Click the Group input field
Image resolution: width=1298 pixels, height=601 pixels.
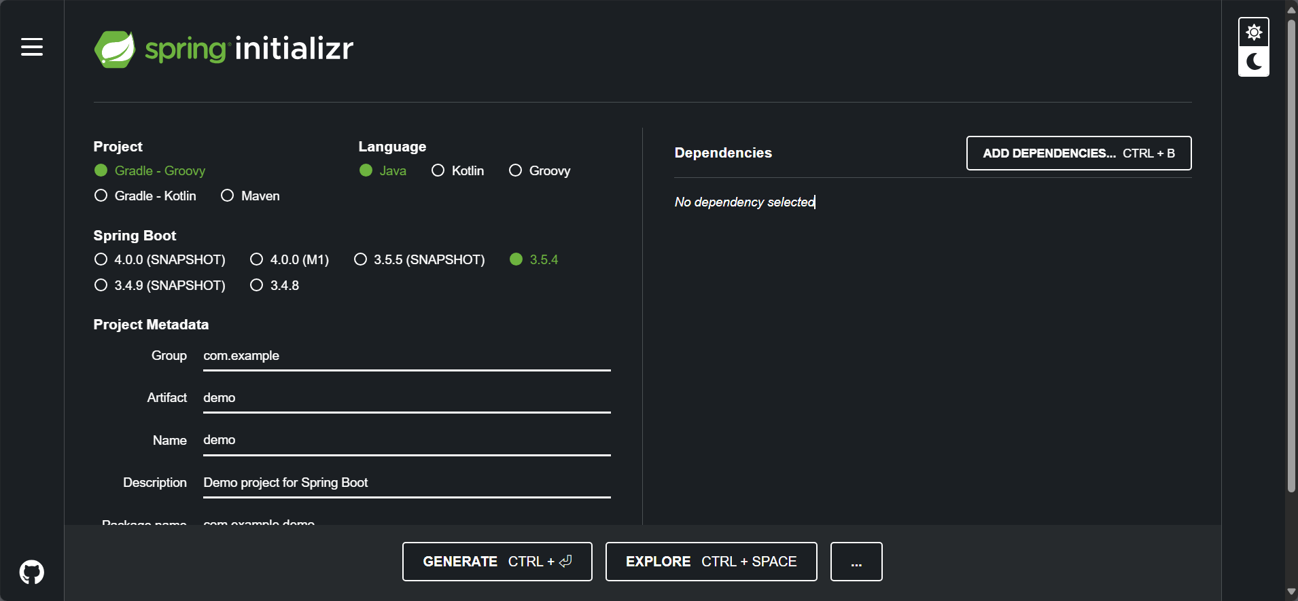click(407, 356)
